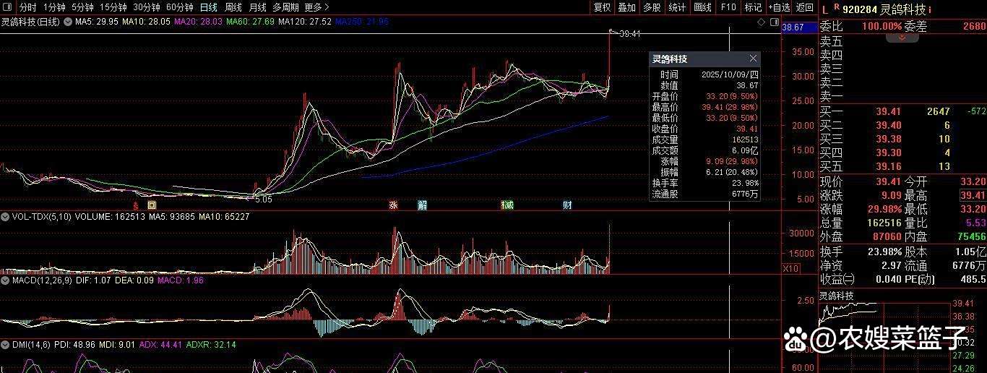This screenshot has height=373, width=987.
Task: Click the info 'i' icon beside 灵鸽科技
Action: pyautogui.click(x=930, y=9)
